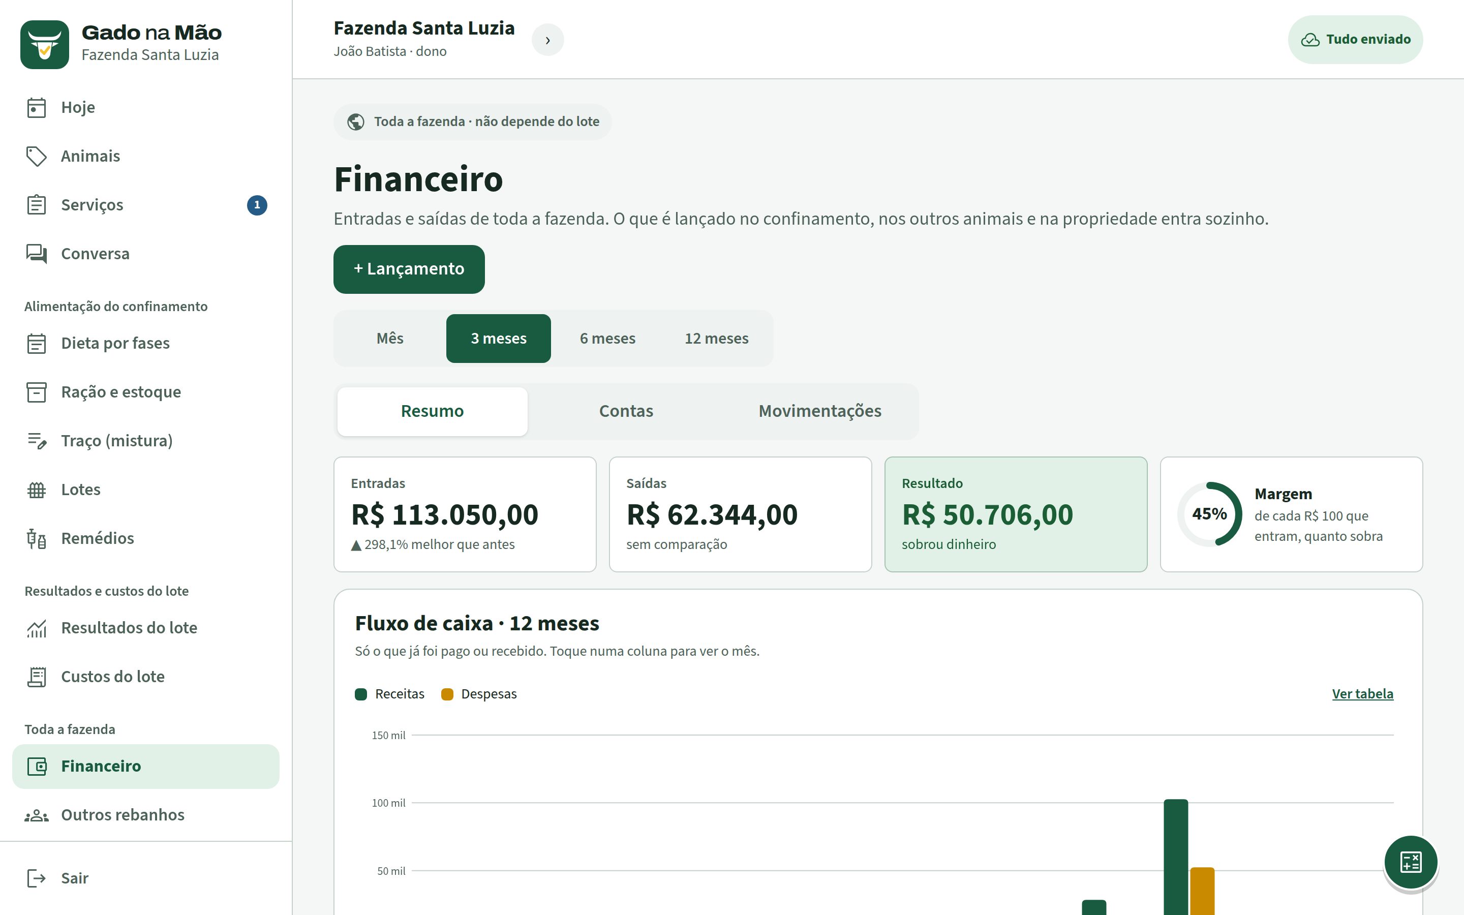Click the Despesas legend swatch
1464x915 pixels.
[x=447, y=694]
